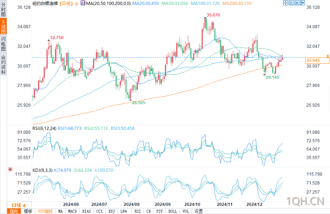Select the 指标 bottom tab
Viewport: 330px width, 214px height.
pos(14,211)
